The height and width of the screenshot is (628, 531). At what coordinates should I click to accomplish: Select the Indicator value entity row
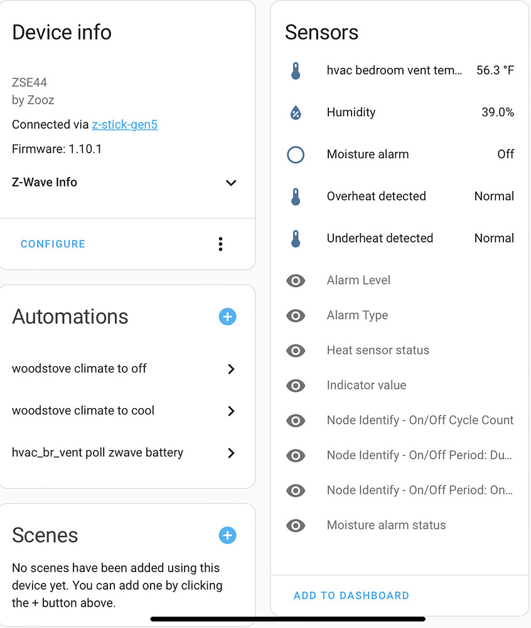point(367,385)
